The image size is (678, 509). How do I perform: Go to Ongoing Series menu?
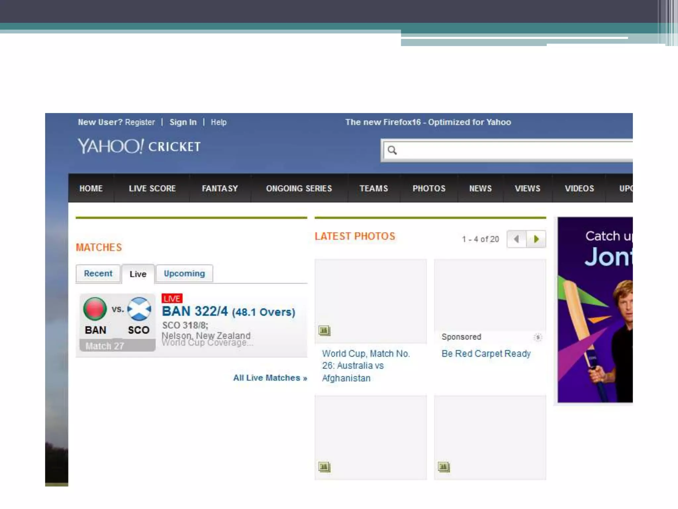299,189
